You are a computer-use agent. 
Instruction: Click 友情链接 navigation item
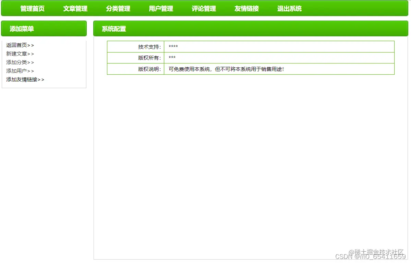click(247, 9)
